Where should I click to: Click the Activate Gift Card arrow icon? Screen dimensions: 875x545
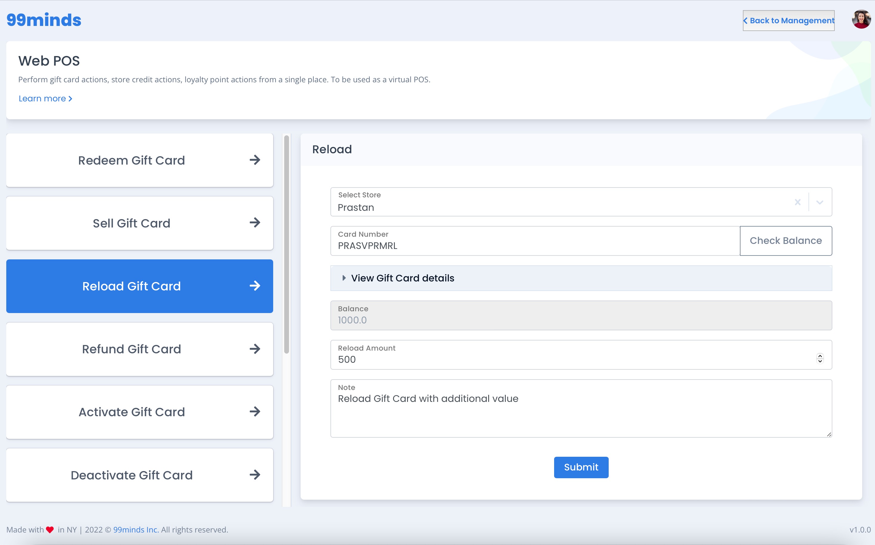[255, 412]
